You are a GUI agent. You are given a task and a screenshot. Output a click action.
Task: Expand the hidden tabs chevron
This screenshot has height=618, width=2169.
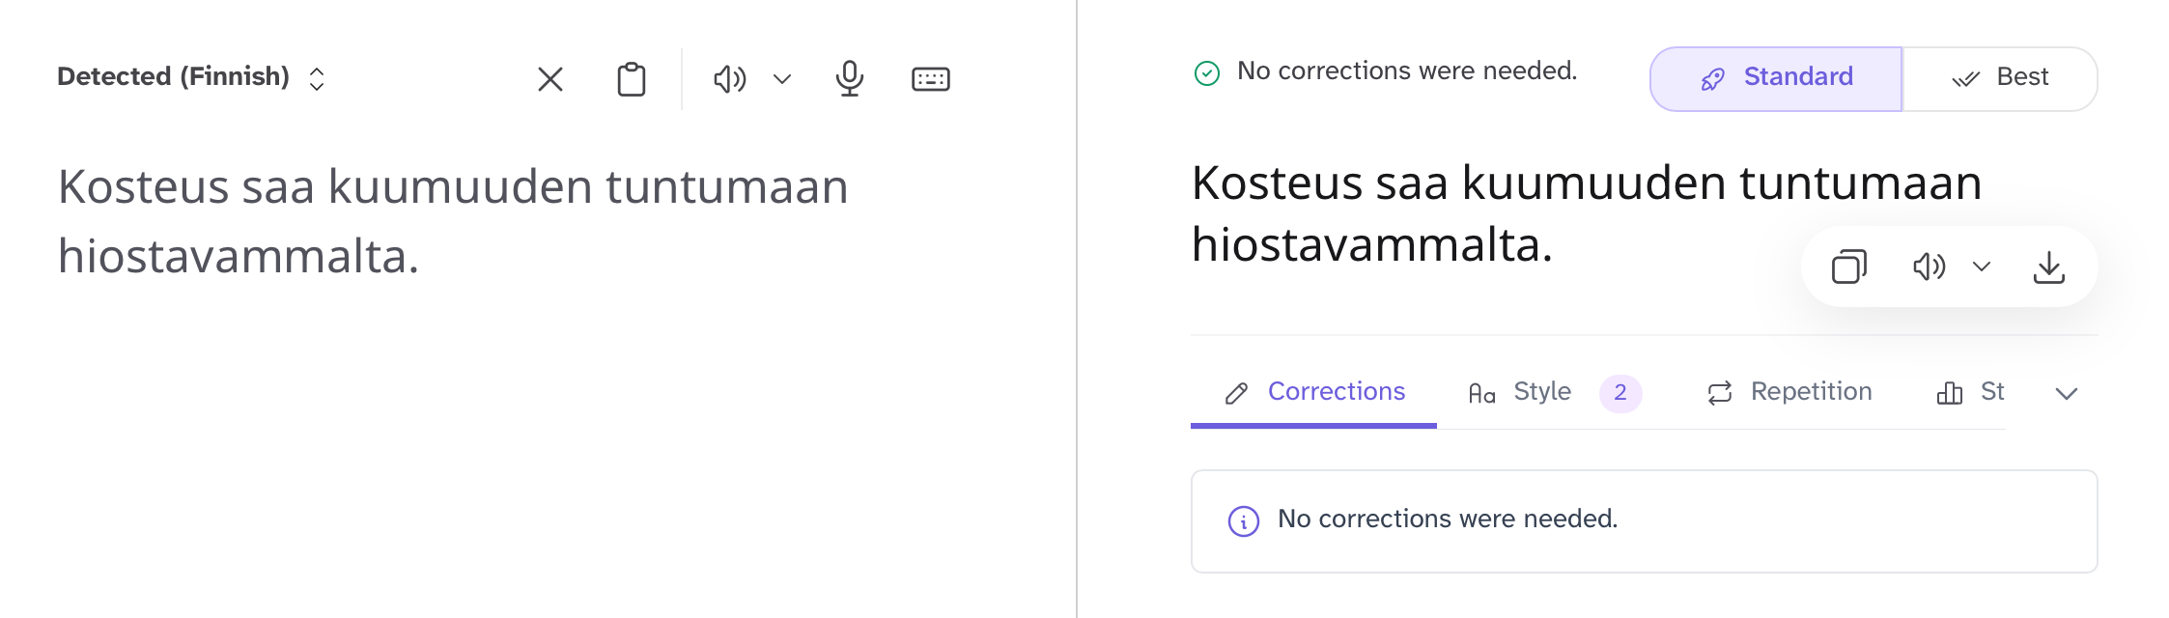[x=2067, y=393]
